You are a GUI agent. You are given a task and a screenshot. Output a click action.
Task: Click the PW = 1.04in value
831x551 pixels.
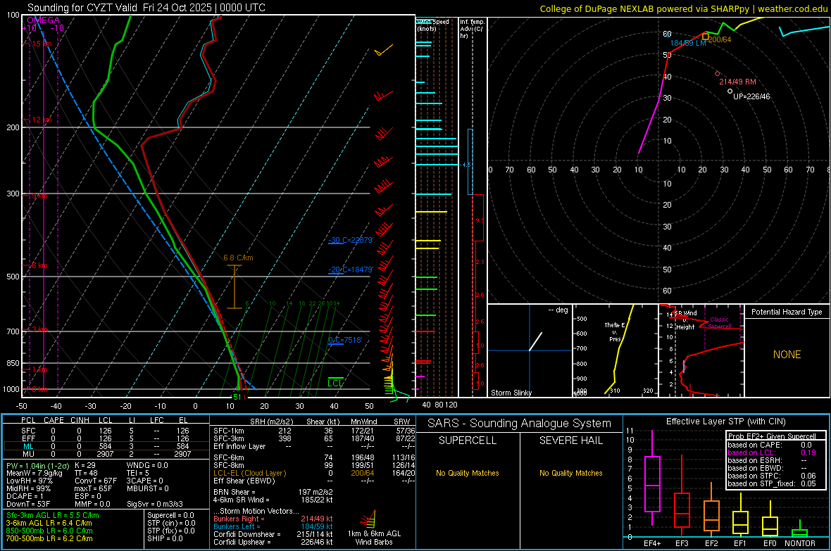(x=37, y=465)
